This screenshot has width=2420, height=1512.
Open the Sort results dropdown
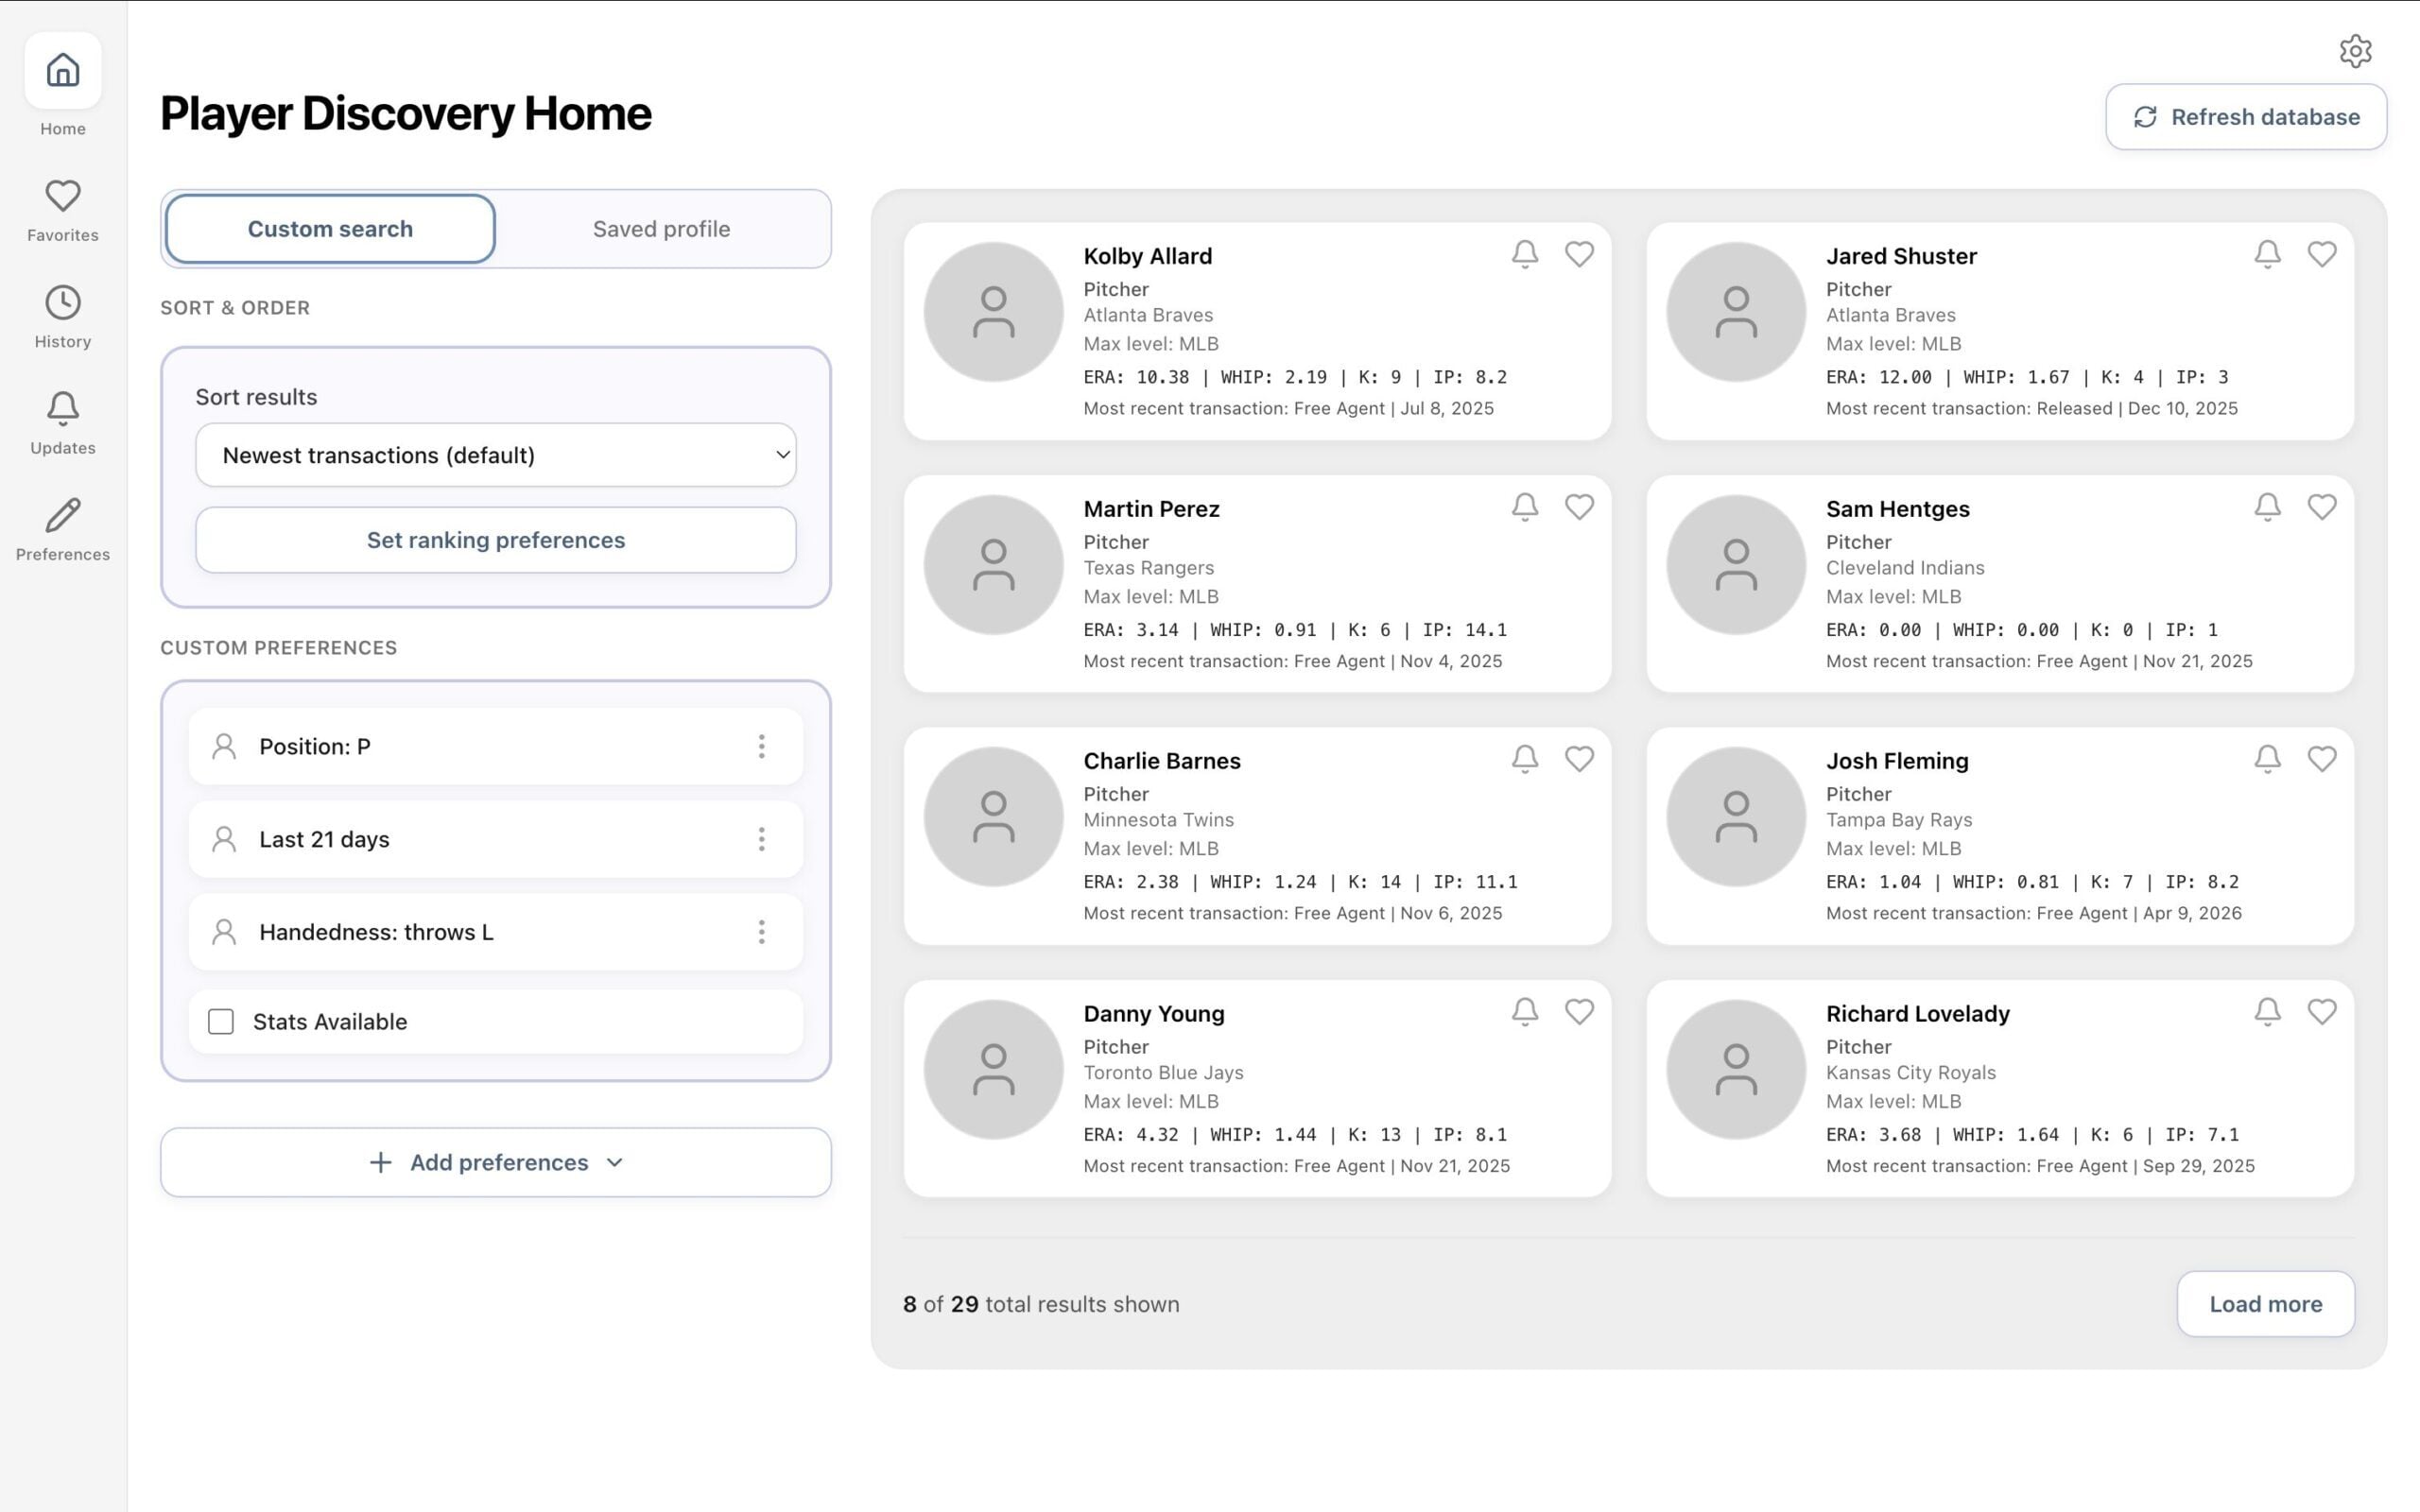[x=496, y=455]
